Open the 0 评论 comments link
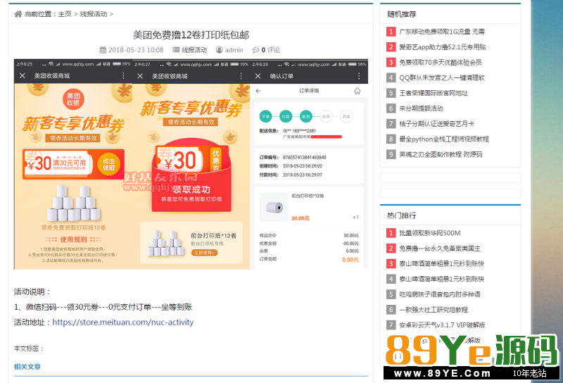Viewport: 563px width, 383px height. point(270,50)
